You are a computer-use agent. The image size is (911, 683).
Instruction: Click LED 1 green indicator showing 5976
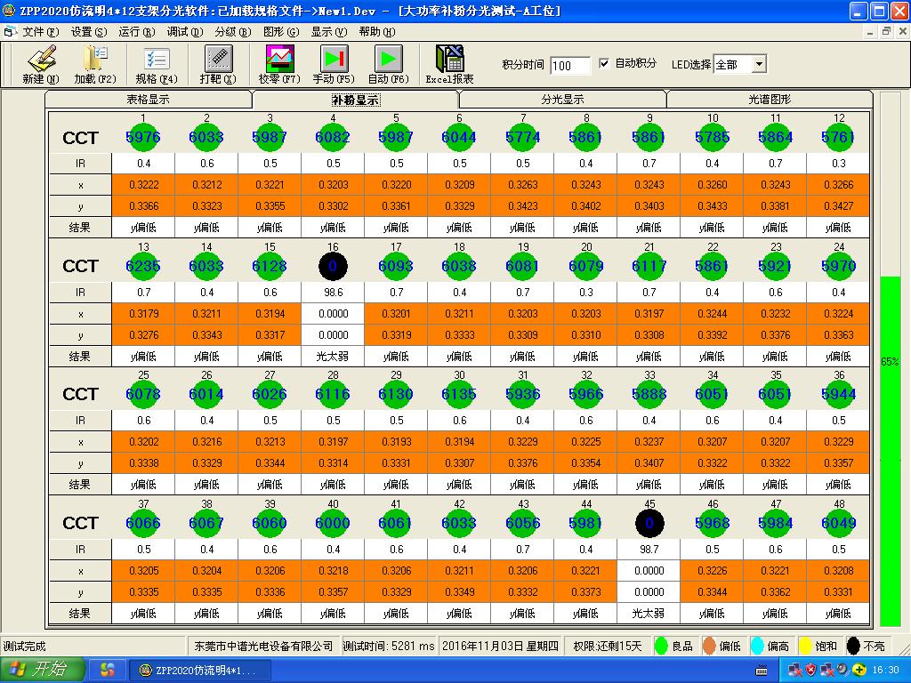click(143, 137)
